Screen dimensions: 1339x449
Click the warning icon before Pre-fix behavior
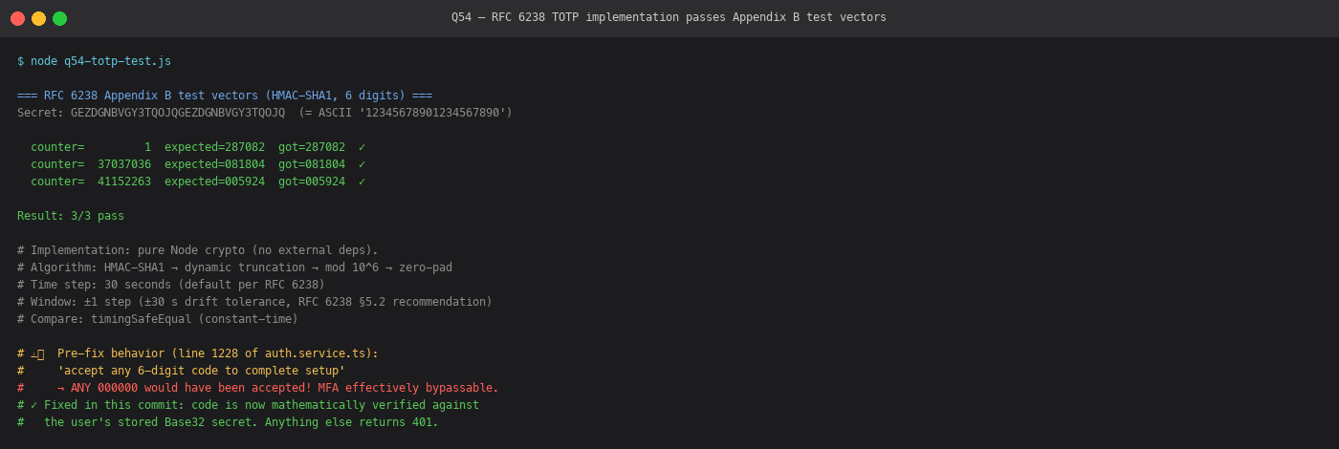coord(37,353)
